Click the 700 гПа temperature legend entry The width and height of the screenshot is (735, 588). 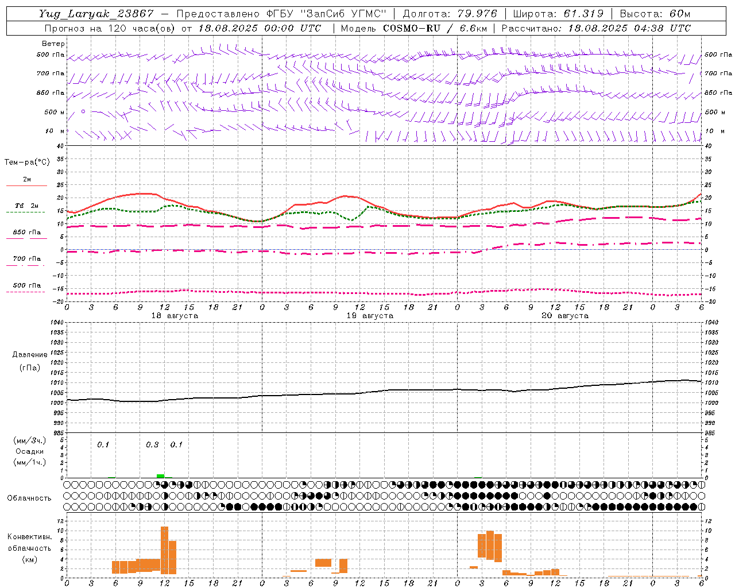tap(26, 259)
